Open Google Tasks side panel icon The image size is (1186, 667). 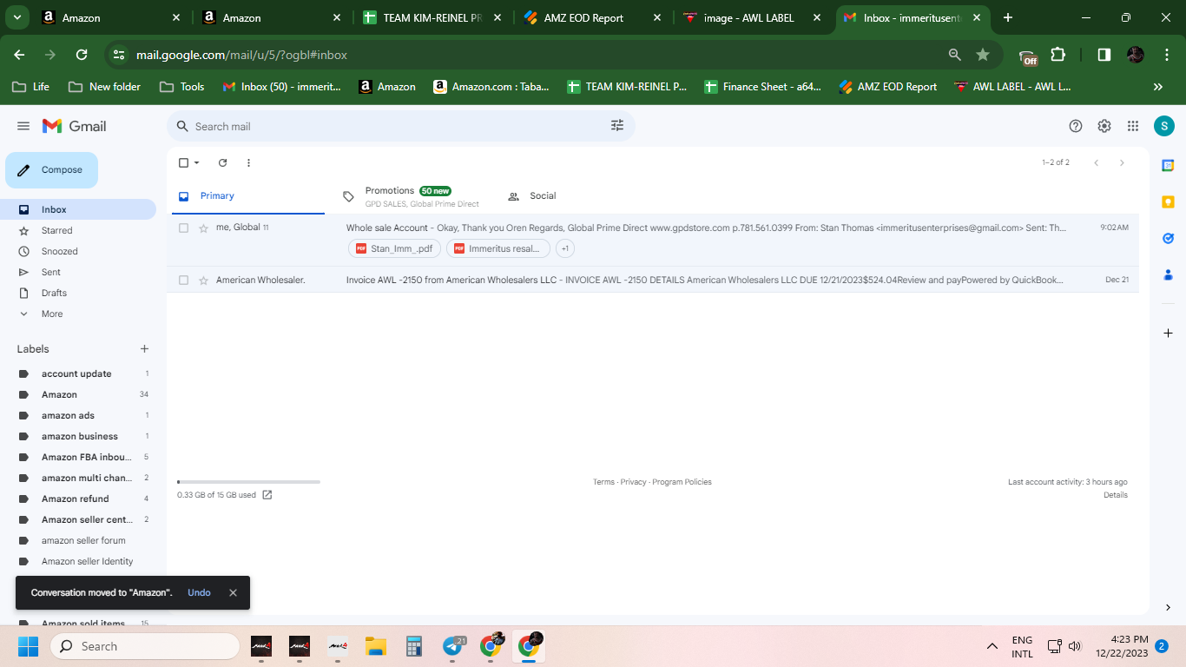point(1168,238)
